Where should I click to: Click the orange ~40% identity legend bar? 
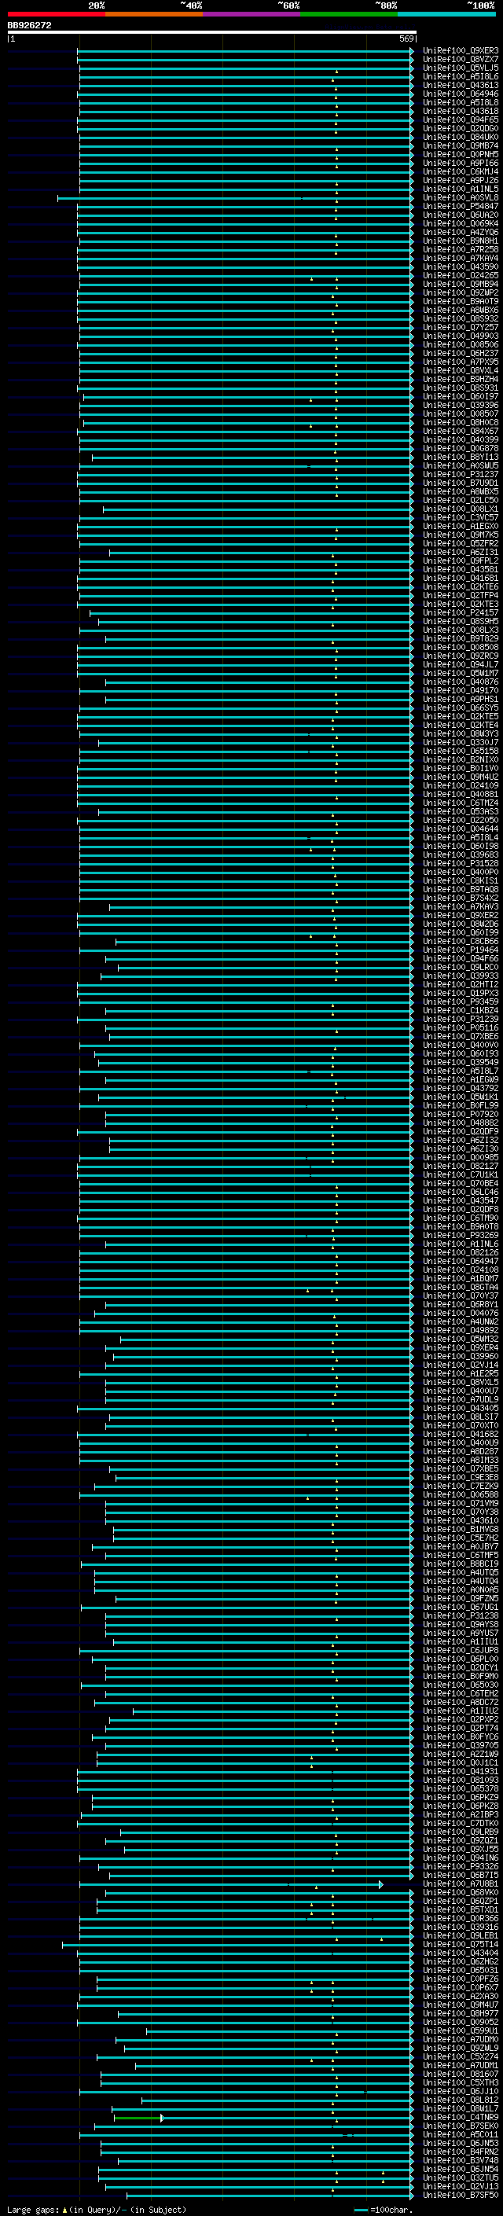pos(153,14)
